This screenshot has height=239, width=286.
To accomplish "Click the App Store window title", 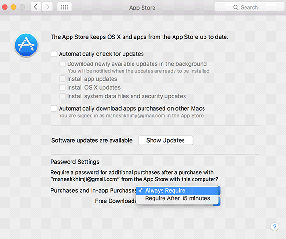I will pos(142,8).
